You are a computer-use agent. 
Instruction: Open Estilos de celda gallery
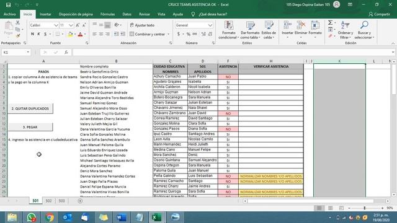point(269,30)
